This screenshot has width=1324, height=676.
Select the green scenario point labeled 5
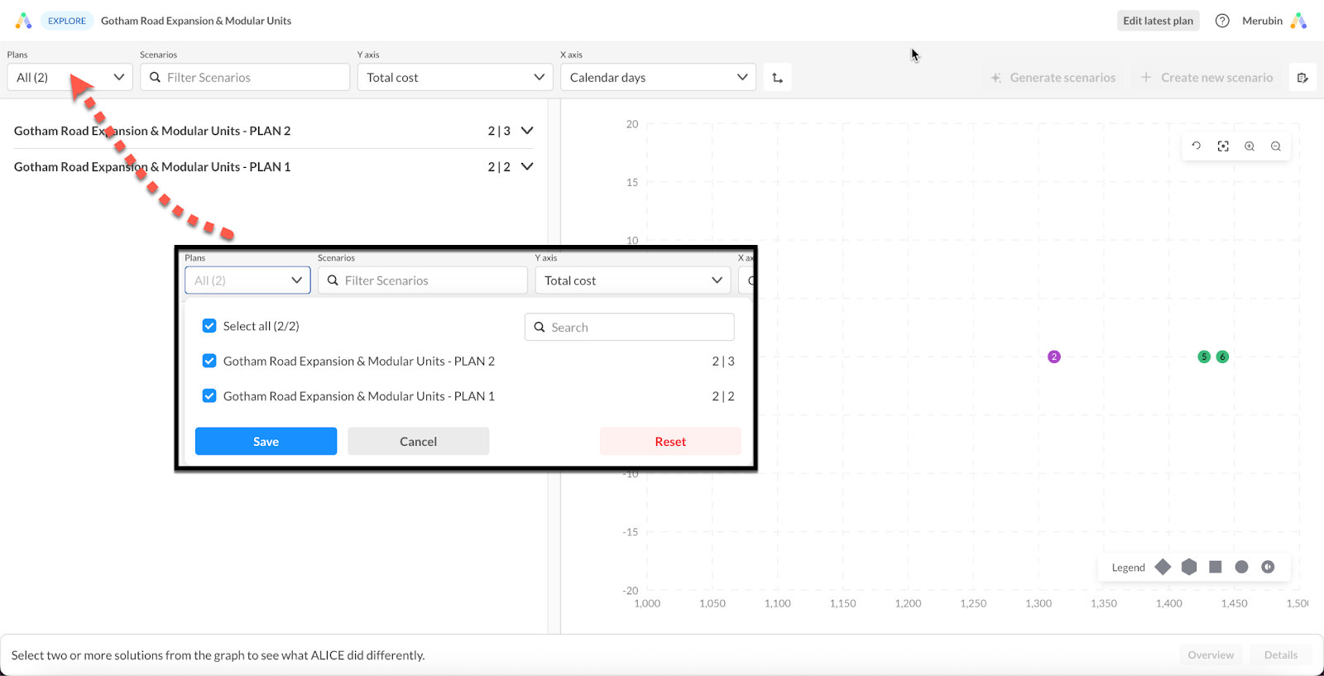tap(1204, 357)
